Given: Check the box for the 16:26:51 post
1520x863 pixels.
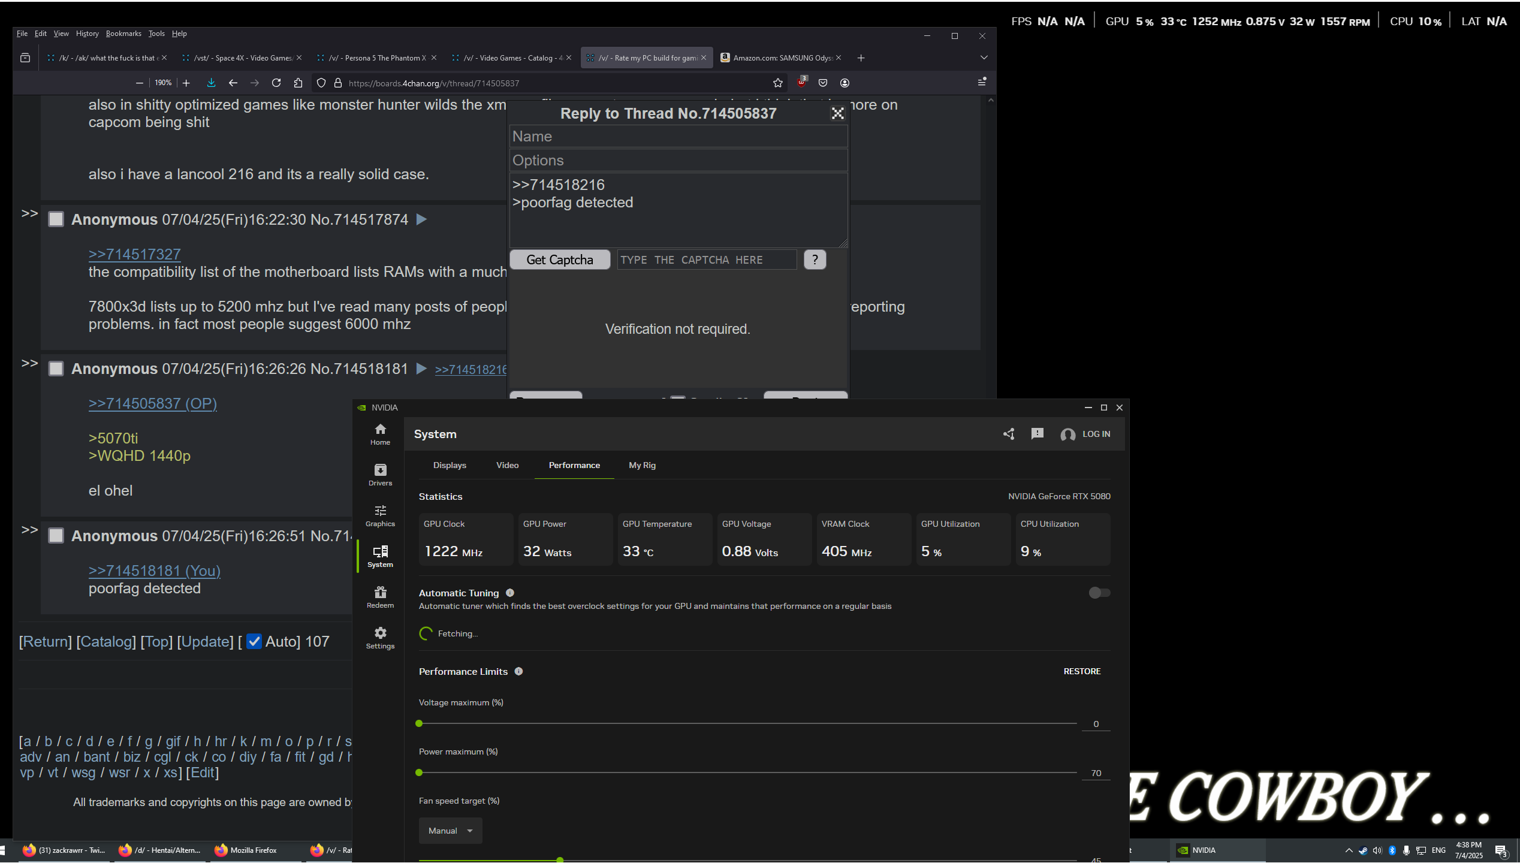Looking at the screenshot, I should click(x=56, y=536).
